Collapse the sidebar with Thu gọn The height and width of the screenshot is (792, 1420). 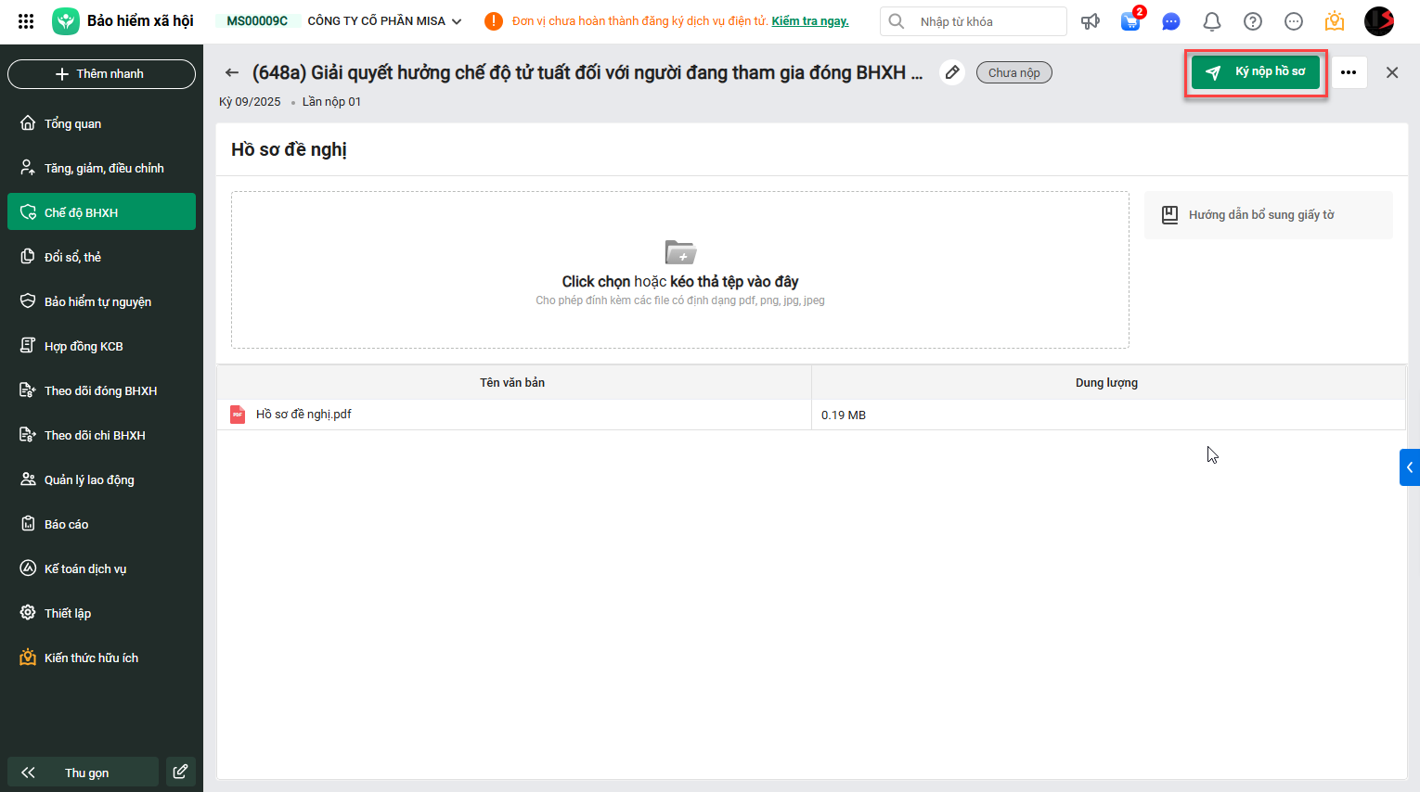(83, 772)
